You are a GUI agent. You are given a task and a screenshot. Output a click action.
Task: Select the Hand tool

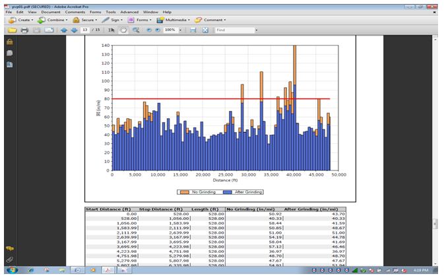(x=123, y=30)
